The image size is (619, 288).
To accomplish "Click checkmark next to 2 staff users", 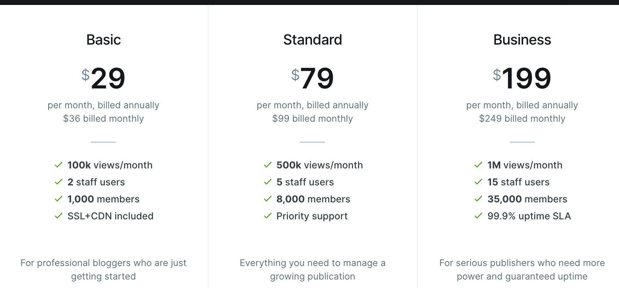I will coord(58,182).
